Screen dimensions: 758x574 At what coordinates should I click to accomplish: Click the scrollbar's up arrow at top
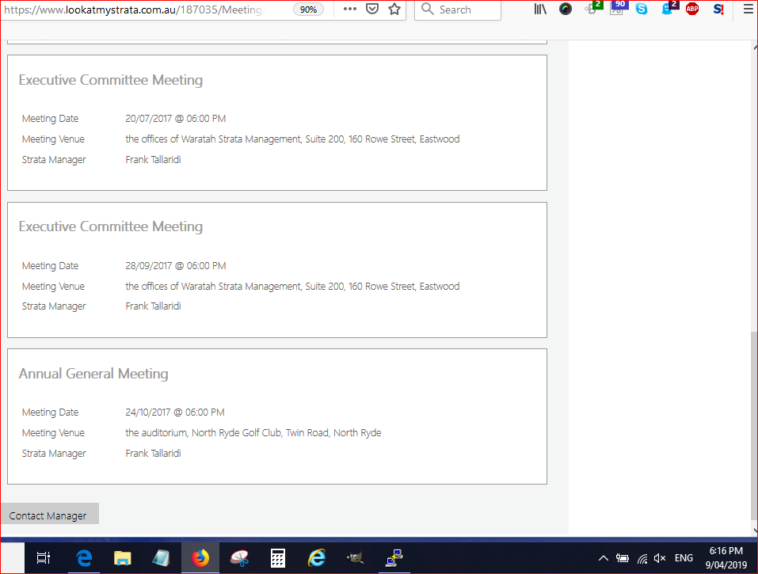pyautogui.click(x=755, y=47)
